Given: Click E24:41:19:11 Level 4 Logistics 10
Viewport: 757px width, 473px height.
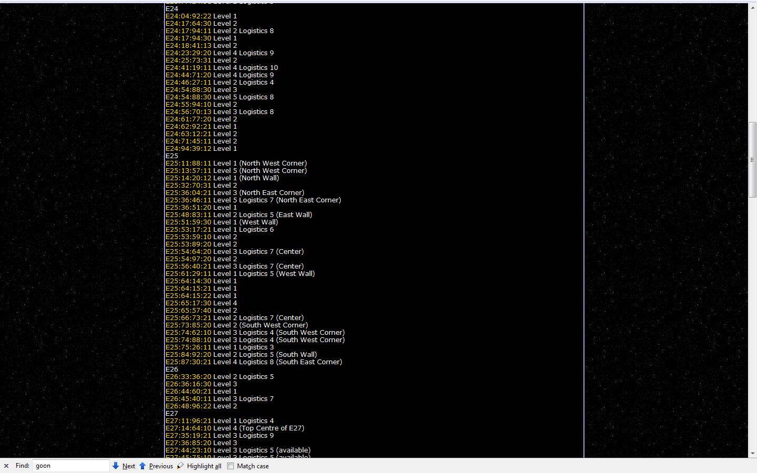Looking at the screenshot, I should [x=222, y=67].
